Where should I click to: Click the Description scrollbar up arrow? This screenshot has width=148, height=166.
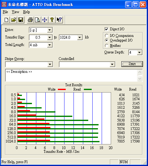point(140,72)
